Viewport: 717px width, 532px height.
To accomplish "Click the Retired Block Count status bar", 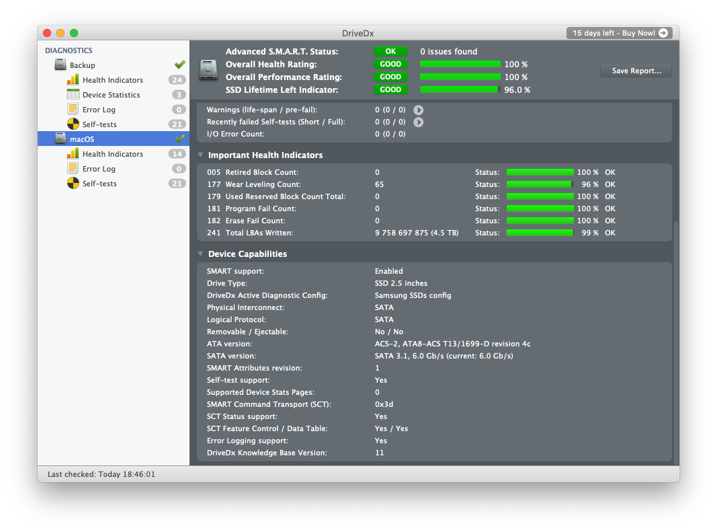I will pyautogui.click(x=540, y=172).
